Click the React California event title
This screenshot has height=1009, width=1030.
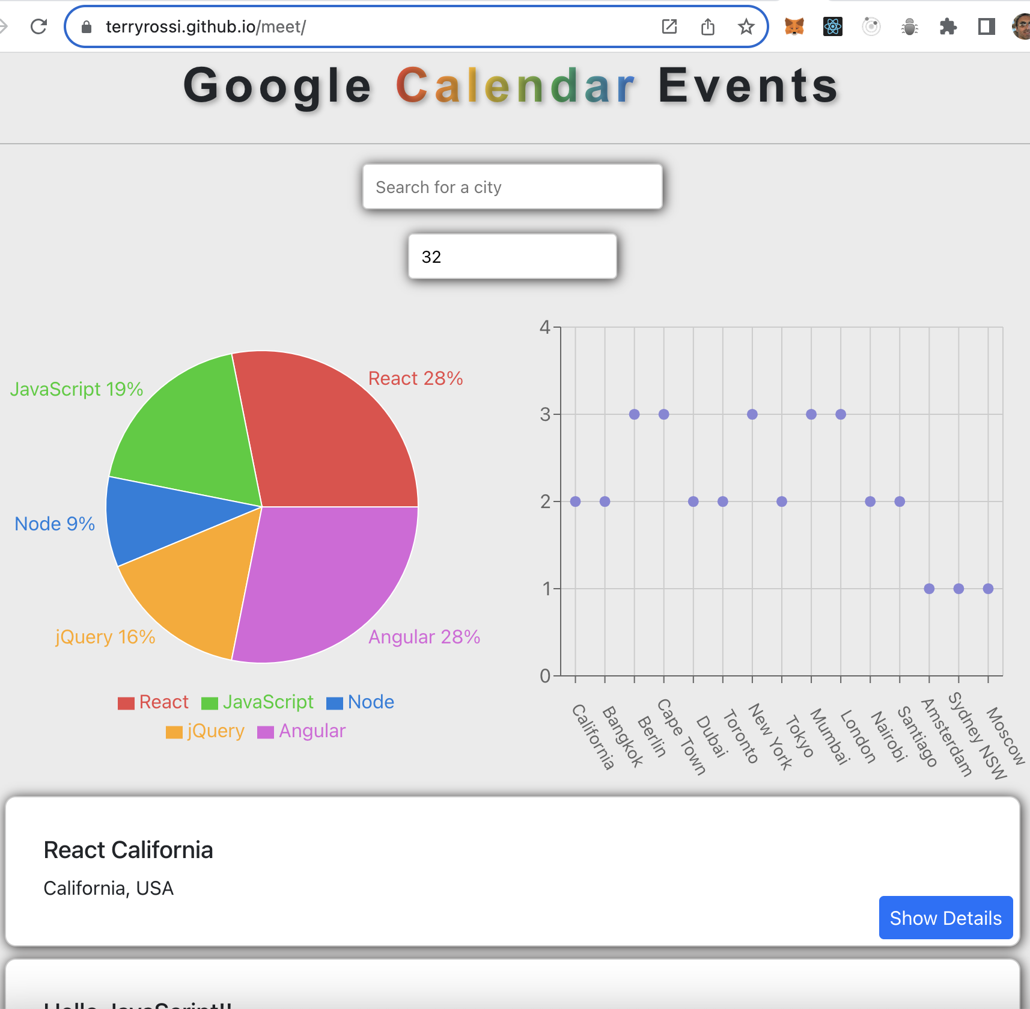(129, 850)
